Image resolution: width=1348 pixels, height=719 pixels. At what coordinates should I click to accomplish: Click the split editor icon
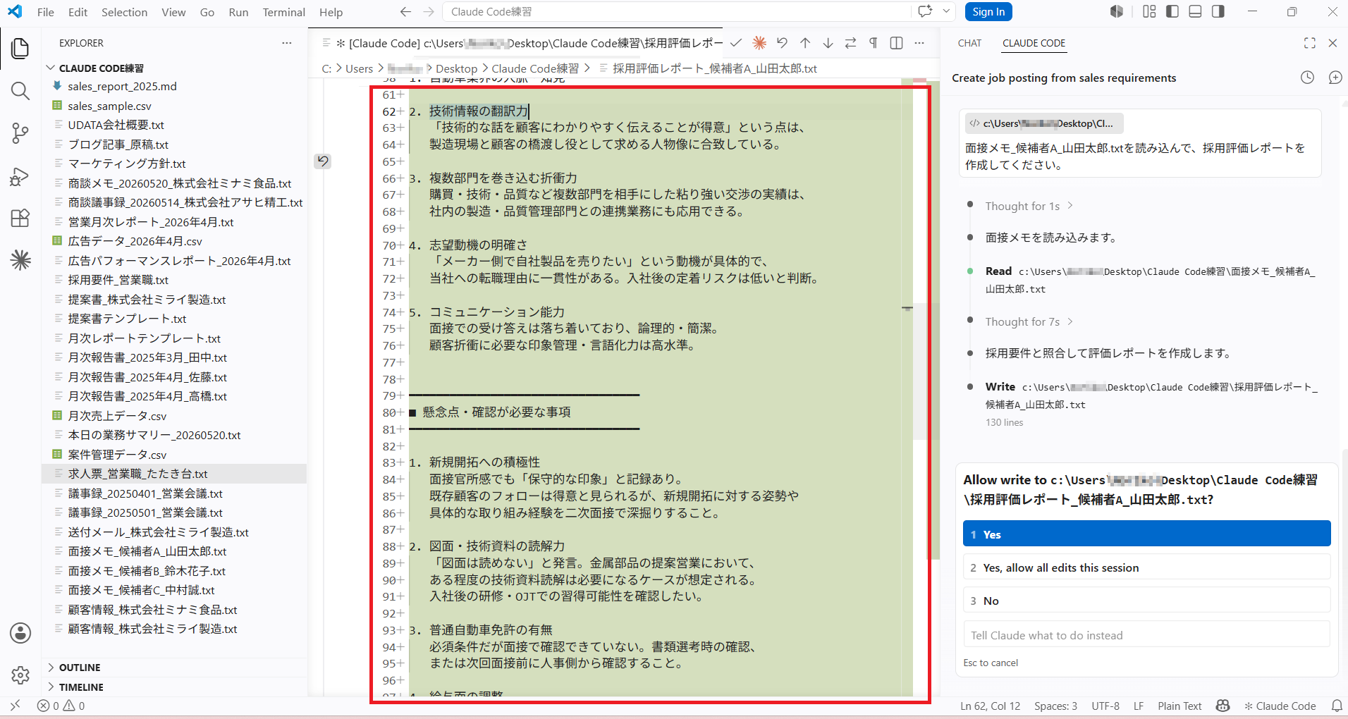click(x=896, y=43)
